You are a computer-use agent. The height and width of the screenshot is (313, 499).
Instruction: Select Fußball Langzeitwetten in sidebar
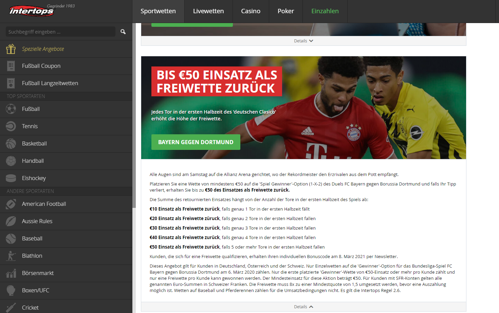(x=66, y=83)
